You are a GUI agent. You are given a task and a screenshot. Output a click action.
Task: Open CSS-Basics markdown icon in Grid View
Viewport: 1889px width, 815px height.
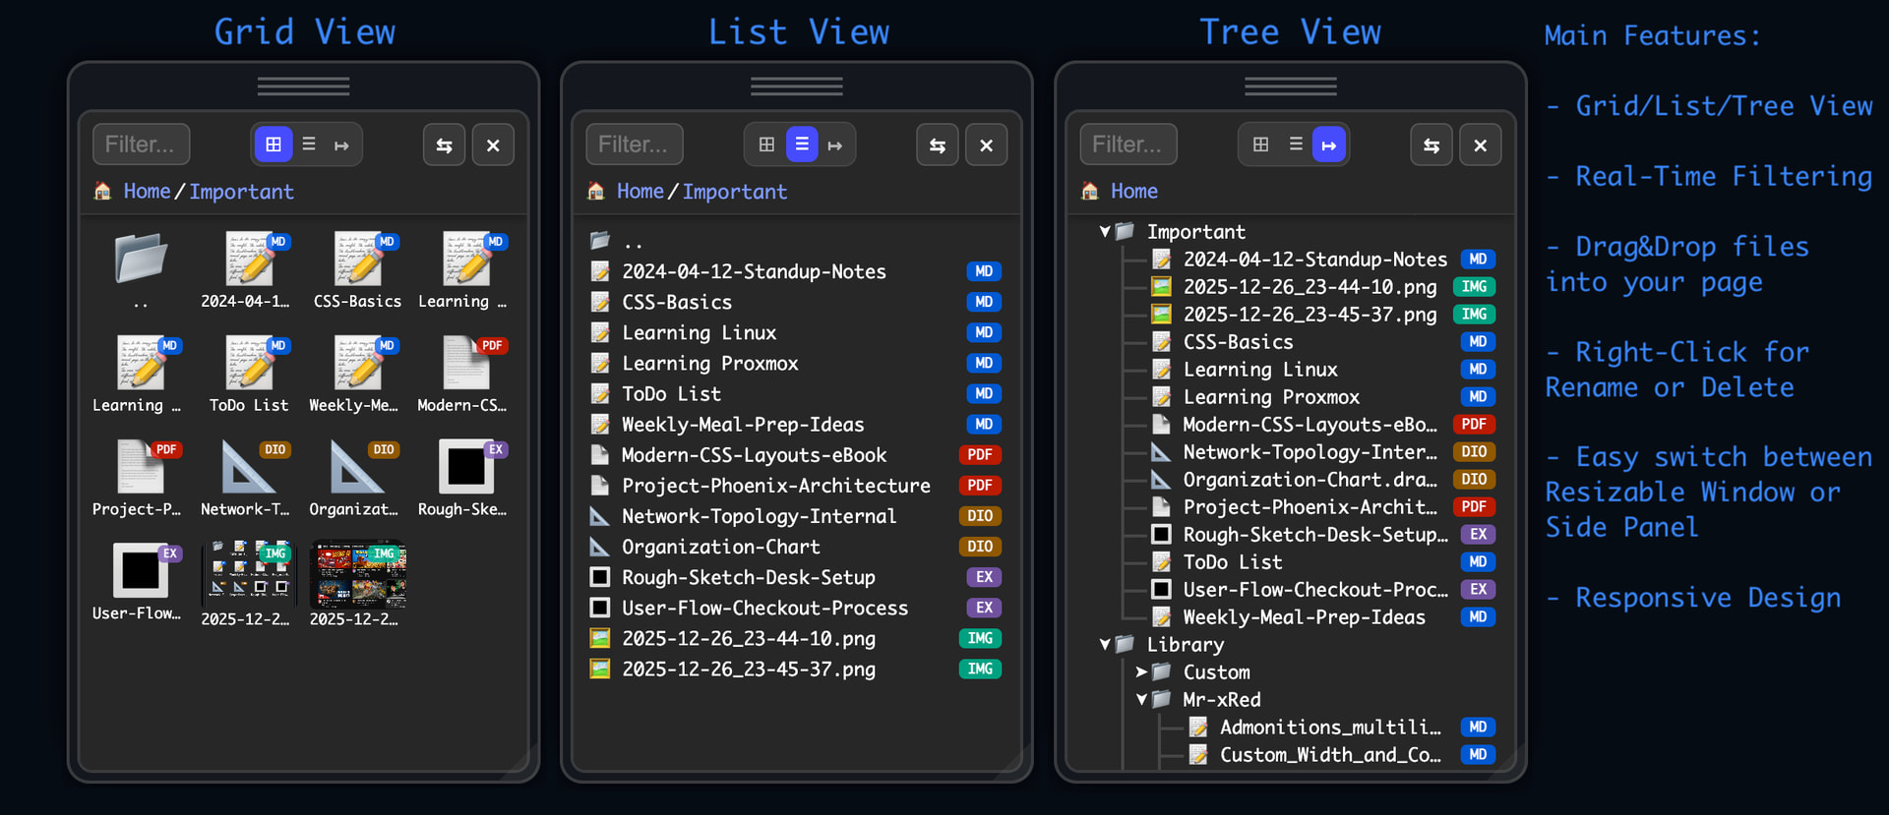pyautogui.click(x=357, y=261)
